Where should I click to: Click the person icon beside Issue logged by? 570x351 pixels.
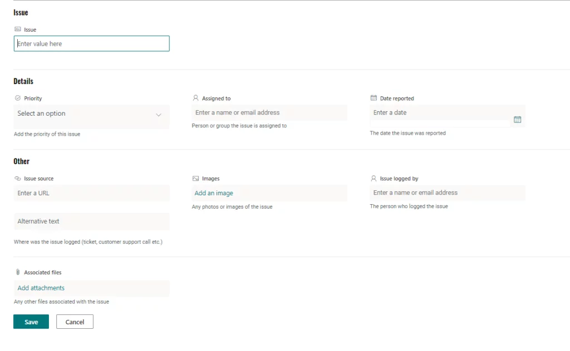pyautogui.click(x=374, y=179)
